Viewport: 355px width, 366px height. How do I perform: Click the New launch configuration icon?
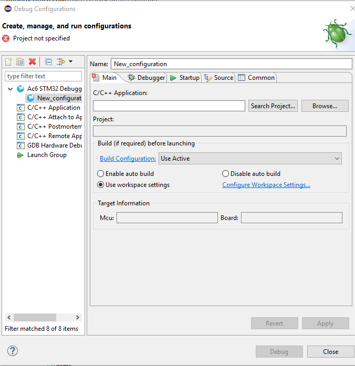(x=8, y=61)
